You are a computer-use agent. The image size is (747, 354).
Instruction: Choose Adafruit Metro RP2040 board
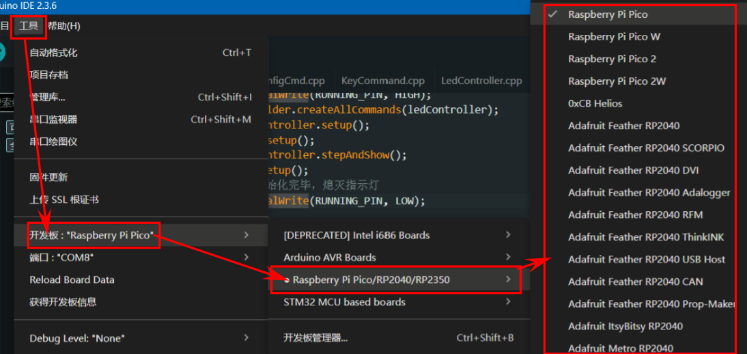tap(638, 349)
